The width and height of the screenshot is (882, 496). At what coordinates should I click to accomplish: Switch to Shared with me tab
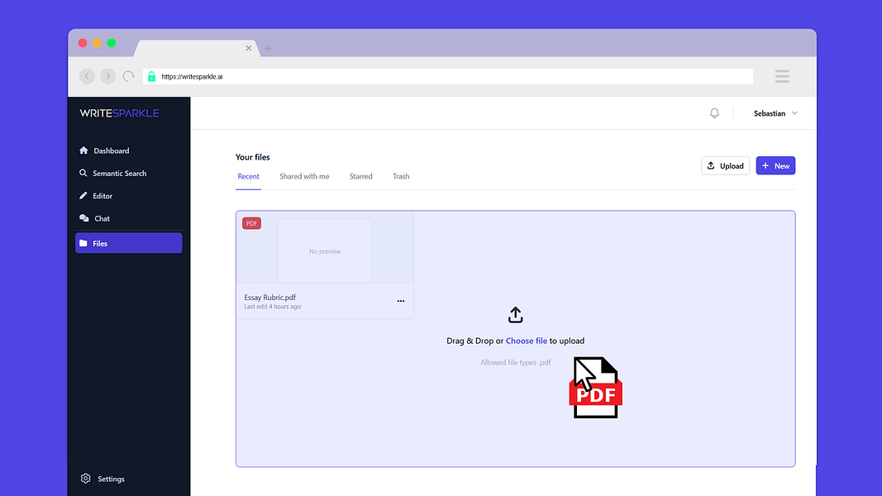(x=304, y=177)
